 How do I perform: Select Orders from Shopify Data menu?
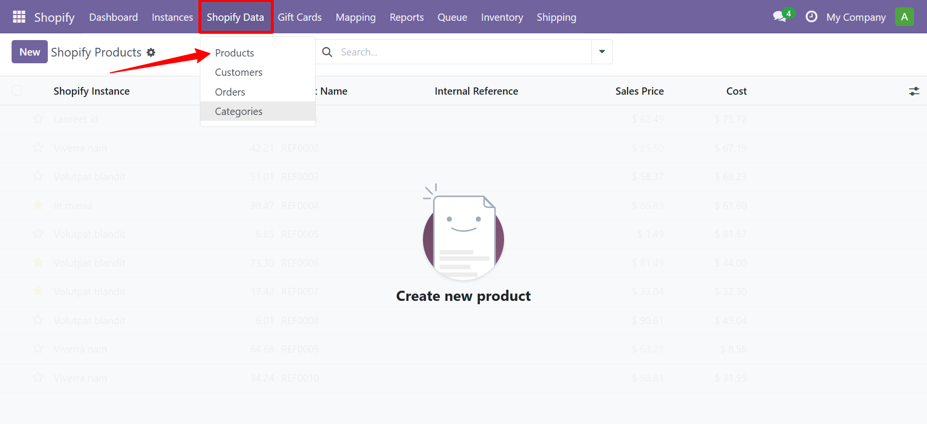pos(258,92)
